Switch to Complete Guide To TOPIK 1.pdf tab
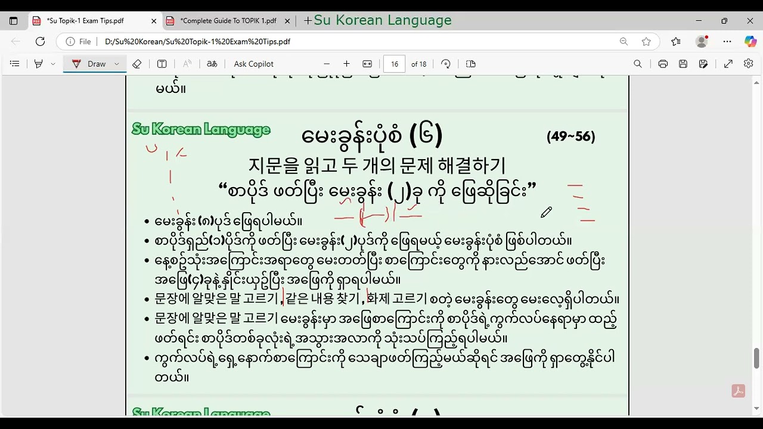 [x=228, y=21]
